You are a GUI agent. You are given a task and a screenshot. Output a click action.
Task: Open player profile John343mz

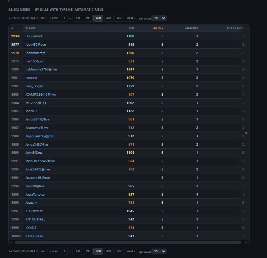pyautogui.click(x=34, y=153)
